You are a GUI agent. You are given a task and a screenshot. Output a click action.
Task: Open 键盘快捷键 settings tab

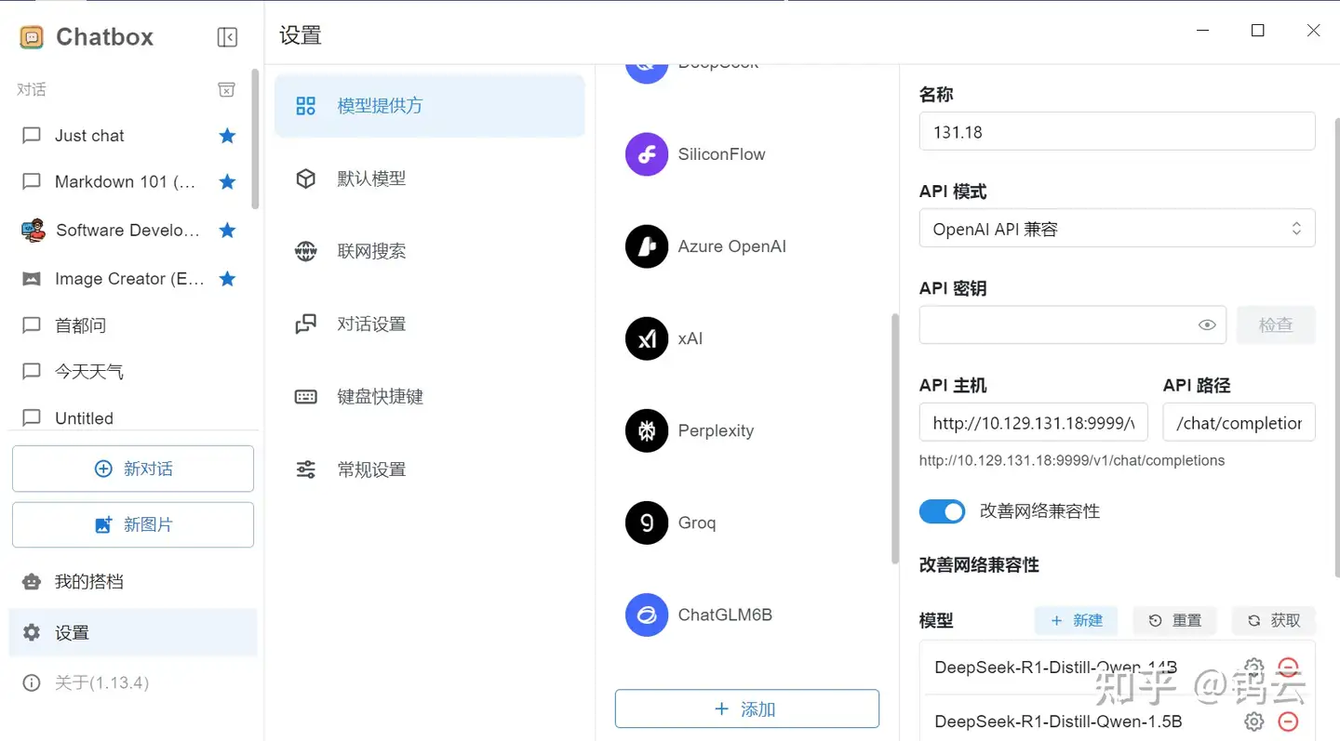click(x=430, y=397)
